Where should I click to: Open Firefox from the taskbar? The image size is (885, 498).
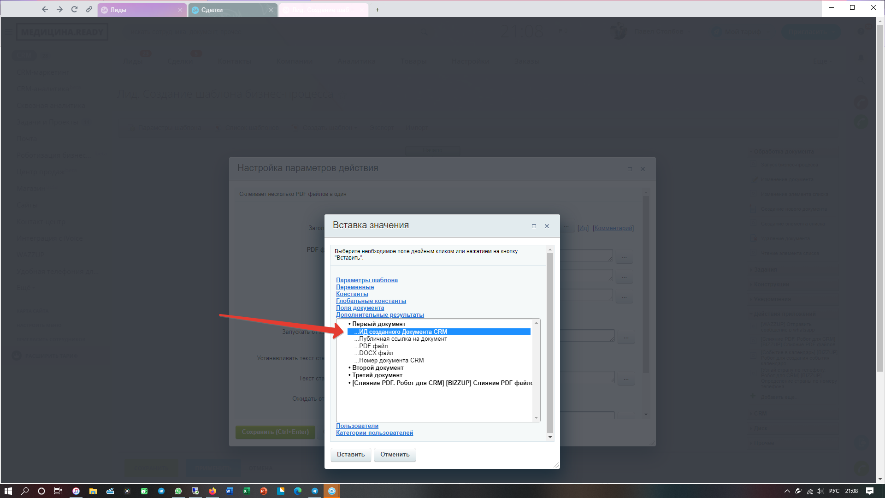[x=212, y=491]
